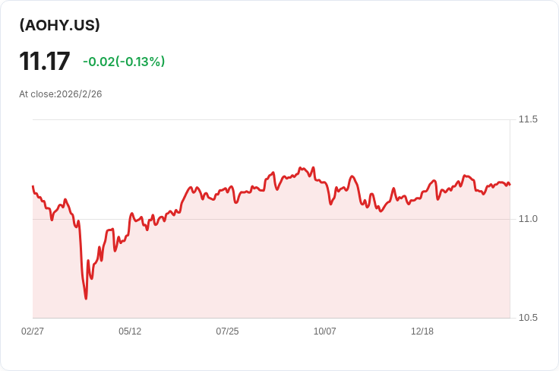Click the current price 11.17
The height and width of the screenshot is (371, 559).
coord(44,62)
